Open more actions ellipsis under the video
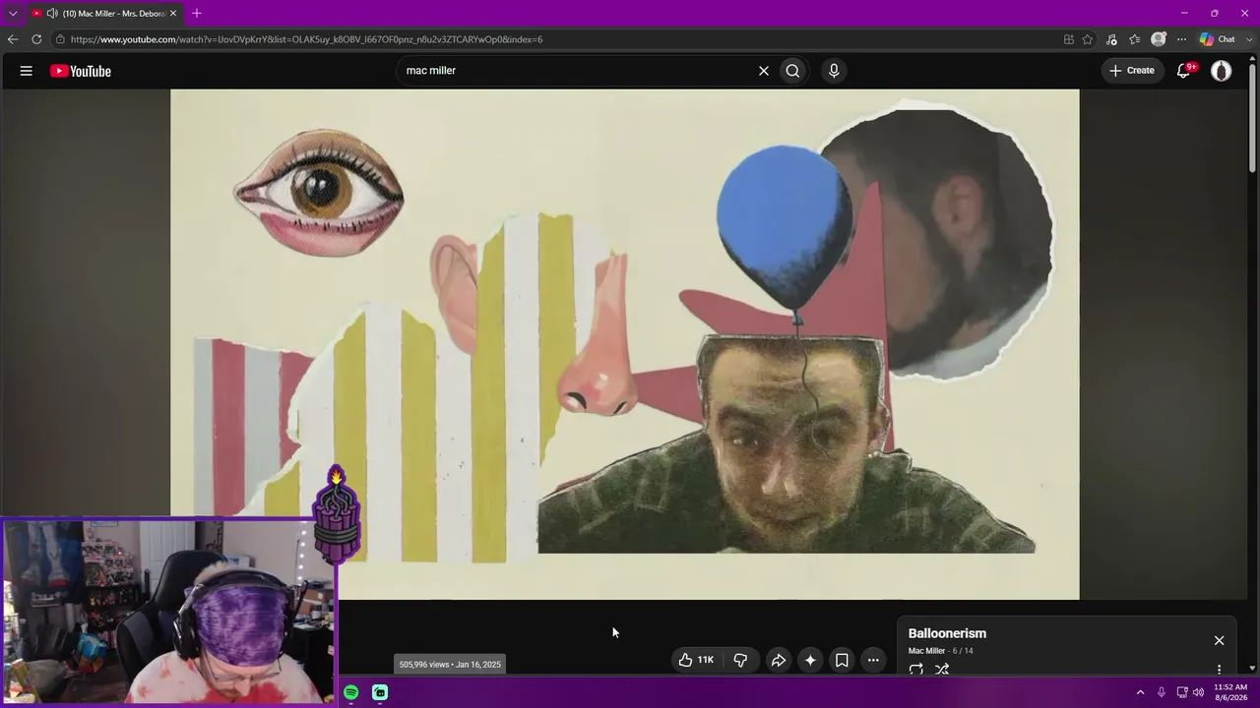The image size is (1260, 708). [873, 660]
